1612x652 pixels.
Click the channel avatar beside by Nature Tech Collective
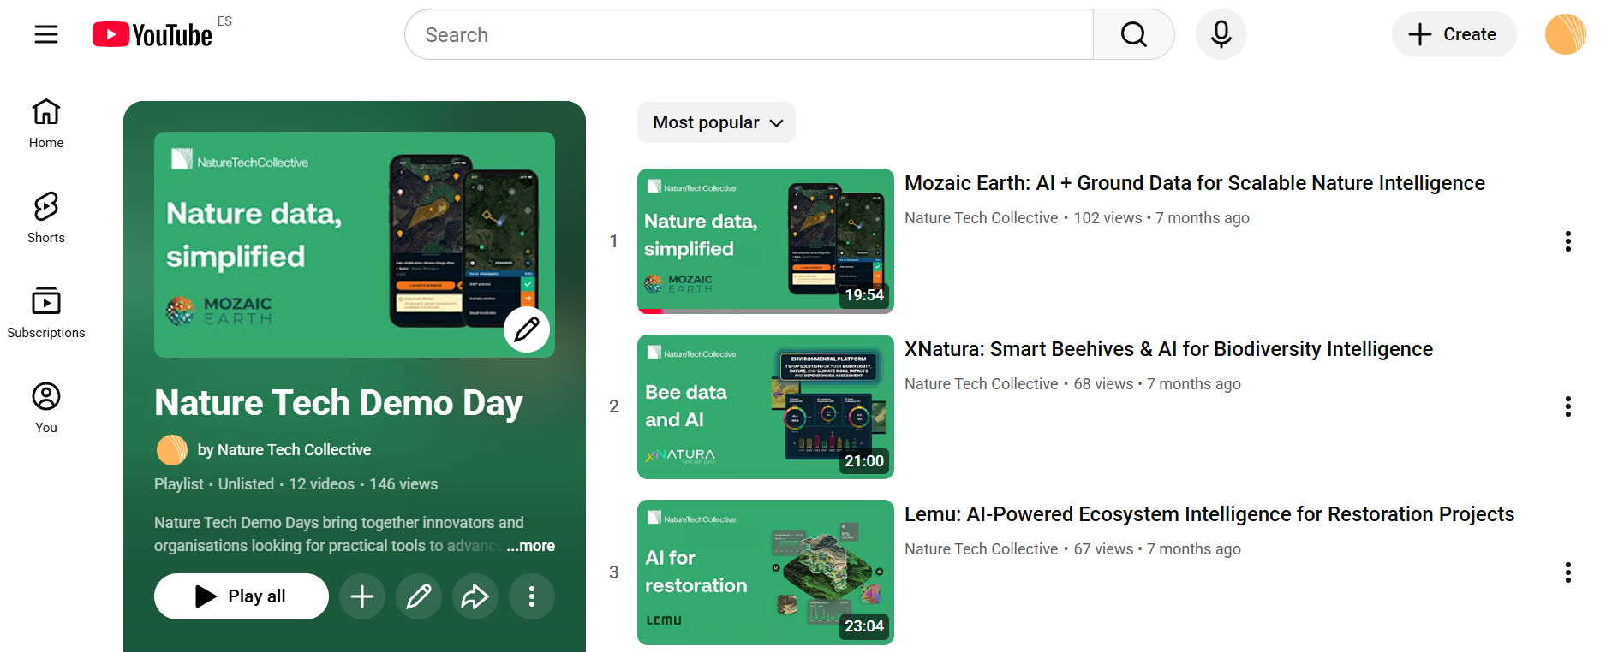point(172,450)
